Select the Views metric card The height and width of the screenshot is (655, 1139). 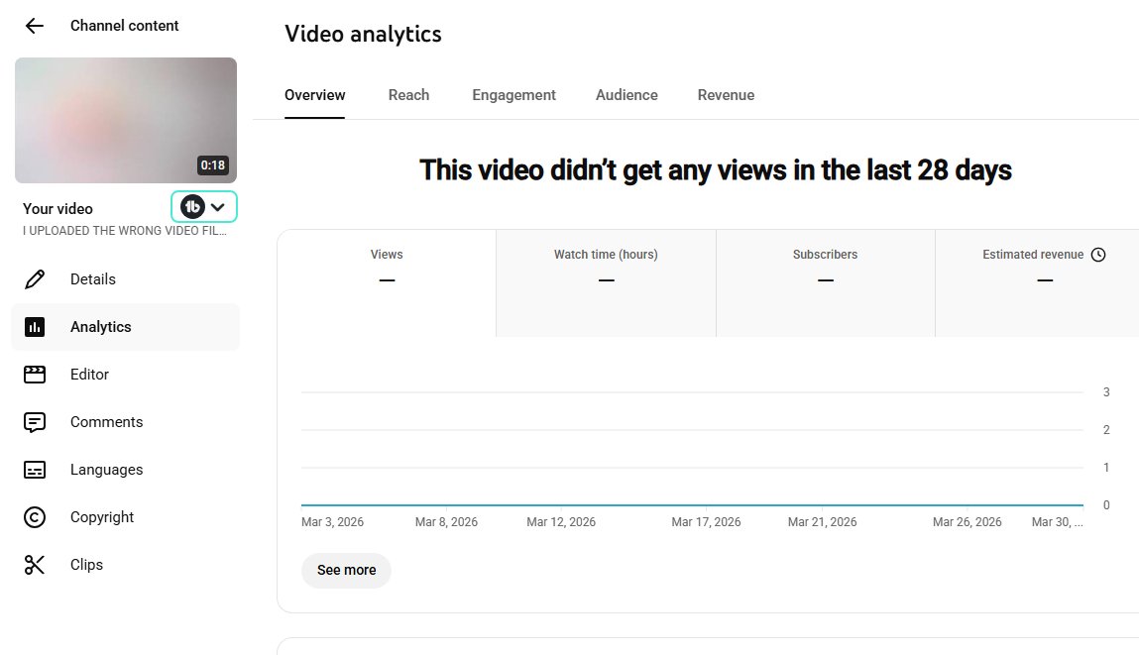tap(387, 283)
